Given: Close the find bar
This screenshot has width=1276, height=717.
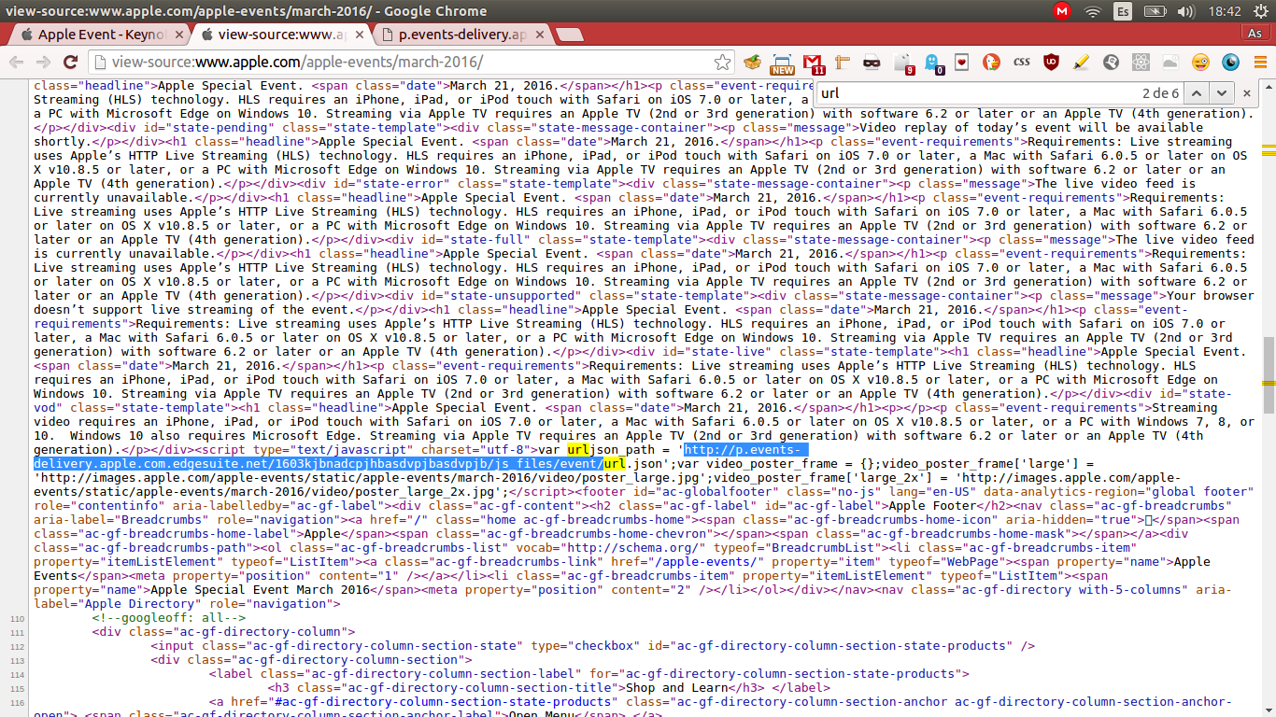Looking at the screenshot, I should point(1246,93).
